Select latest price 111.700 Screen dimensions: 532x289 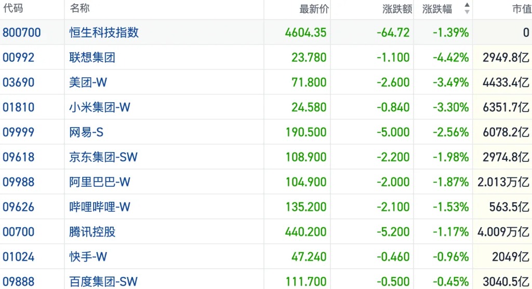click(306, 282)
